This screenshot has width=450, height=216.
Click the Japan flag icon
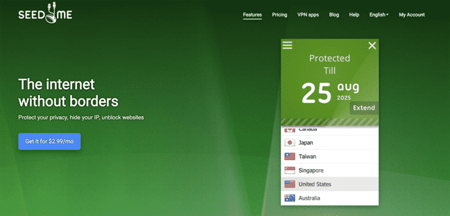point(289,143)
